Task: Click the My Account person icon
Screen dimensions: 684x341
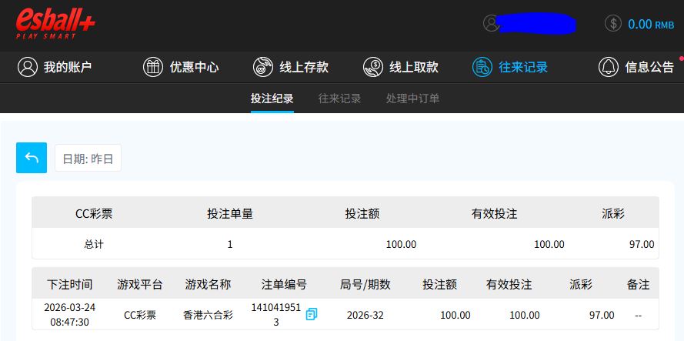Action: 28,67
